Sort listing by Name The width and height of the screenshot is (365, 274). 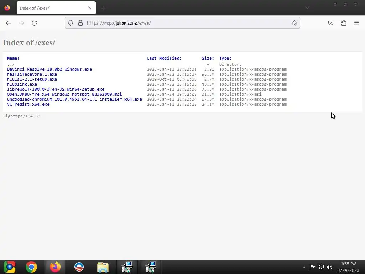13,58
